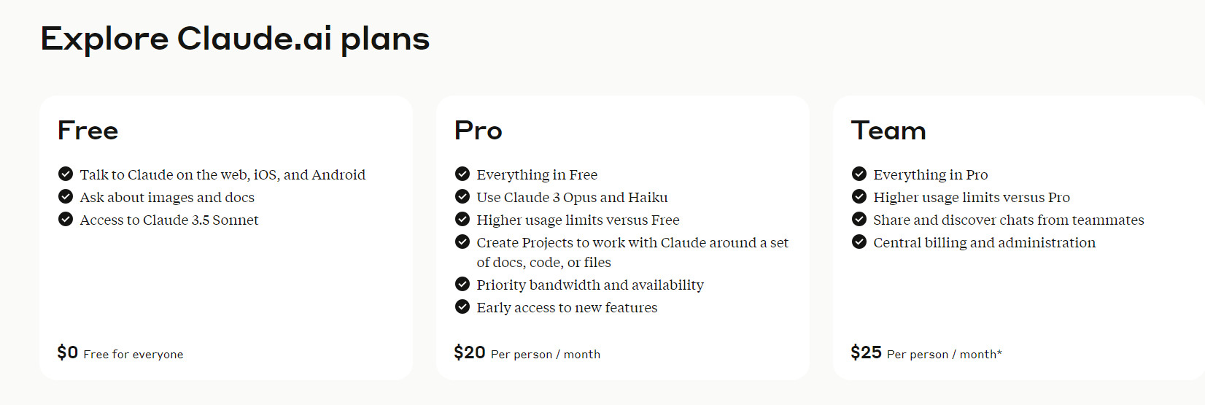
Task: Click the 'Explore Claude.ai plans' title
Action: [235, 39]
